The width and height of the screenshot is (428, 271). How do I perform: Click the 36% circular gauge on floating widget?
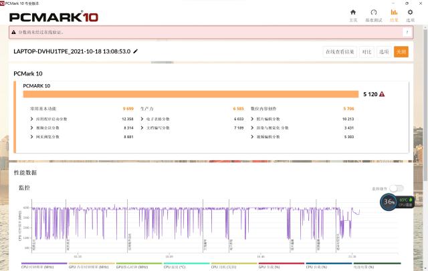[389, 202]
